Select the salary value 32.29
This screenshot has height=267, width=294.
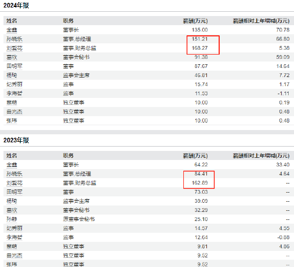point(201,210)
